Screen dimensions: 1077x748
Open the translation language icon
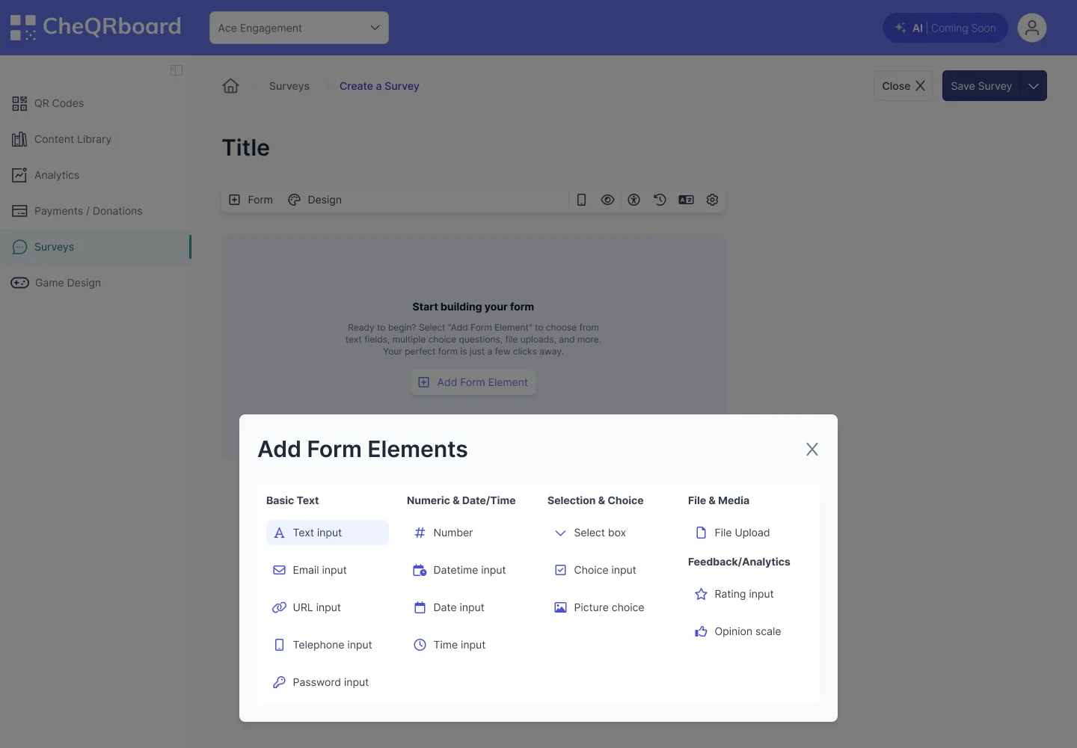coord(686,200)
